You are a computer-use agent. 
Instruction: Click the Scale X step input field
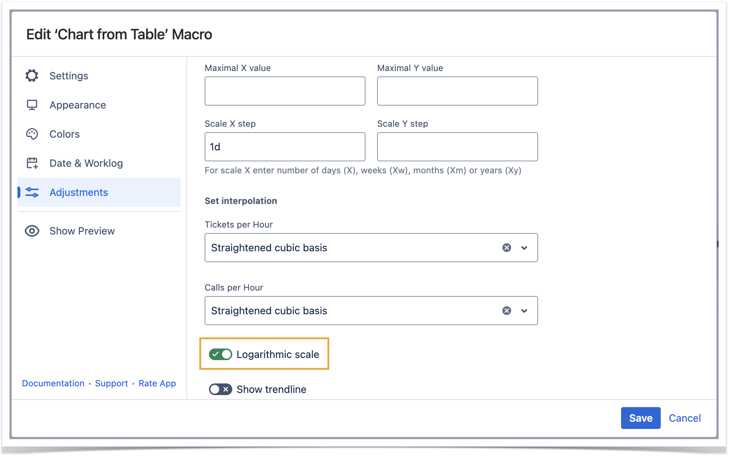[x=285, y=147]
